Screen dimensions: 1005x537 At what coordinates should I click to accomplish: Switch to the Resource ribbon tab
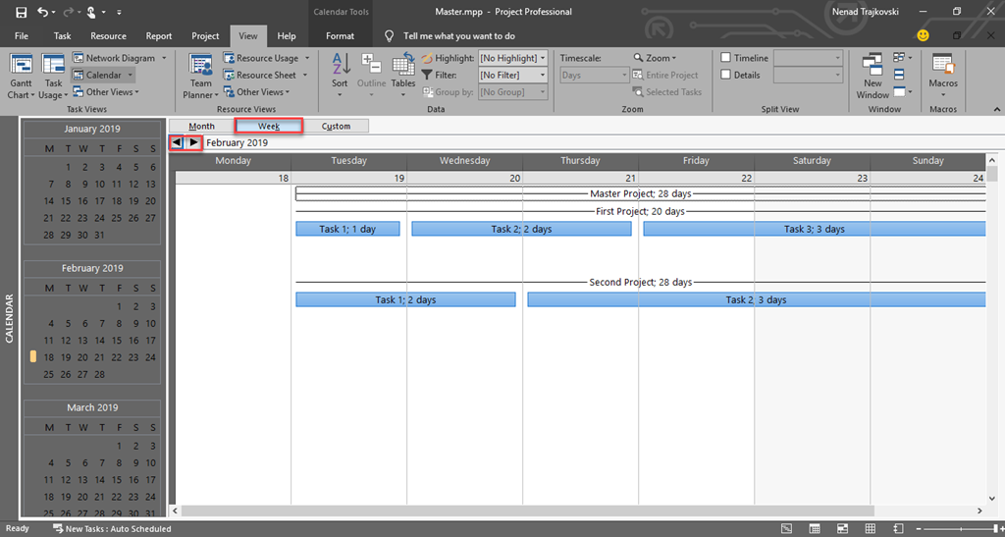(x=108, y=36)
